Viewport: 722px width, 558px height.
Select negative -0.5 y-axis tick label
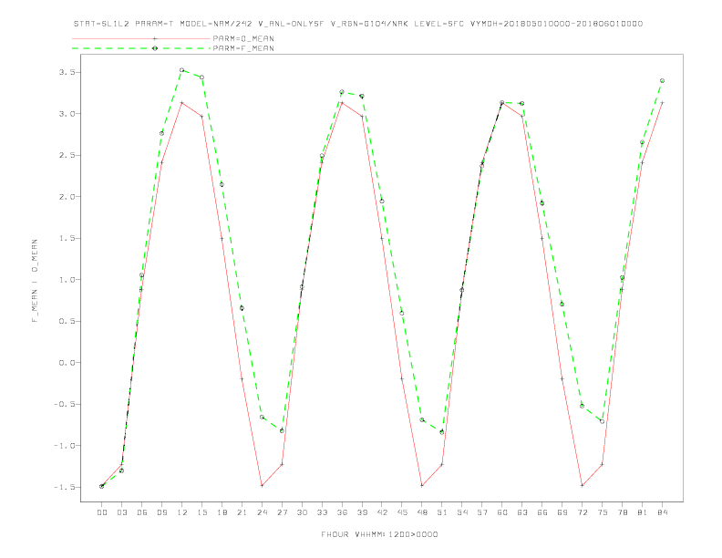65,404
